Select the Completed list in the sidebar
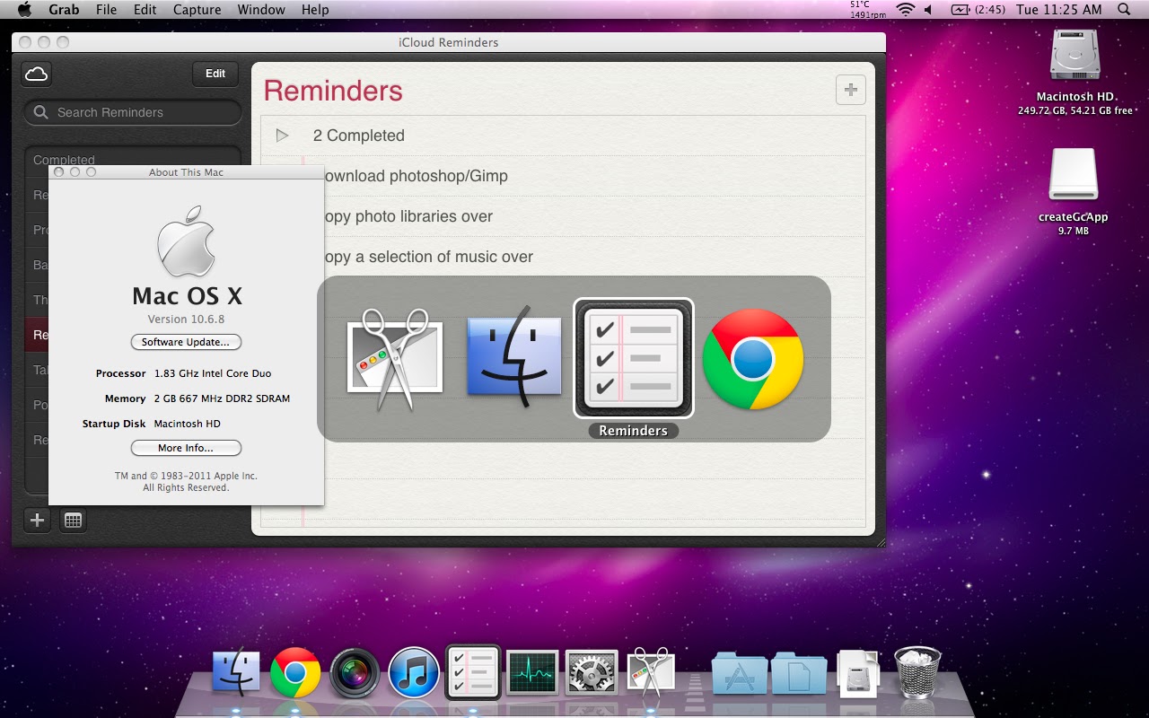 coord(133,159)
